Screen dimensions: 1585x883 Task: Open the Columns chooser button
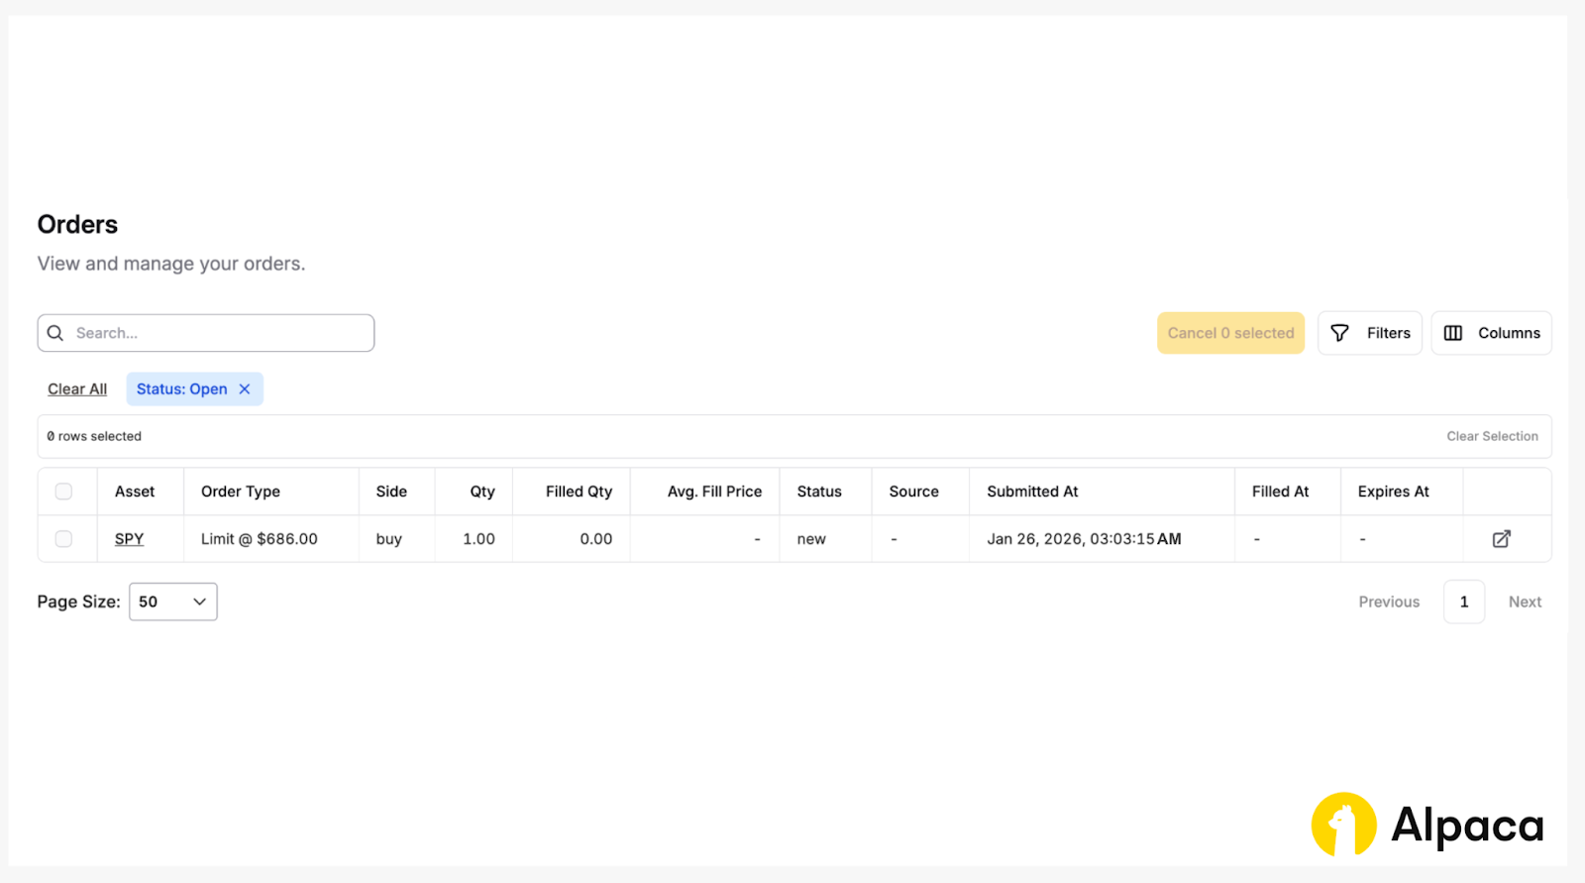[x=1491, y=333]
